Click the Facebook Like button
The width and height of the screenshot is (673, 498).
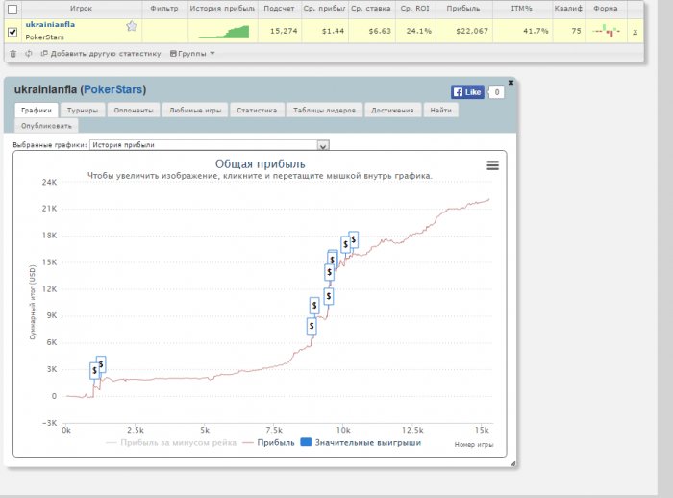(467, 92)
